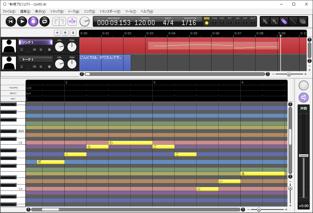This screenshot has height=213, width=313.
Task: Click the 0:09 playhead marker on timeline
Action: pos(281,36)
